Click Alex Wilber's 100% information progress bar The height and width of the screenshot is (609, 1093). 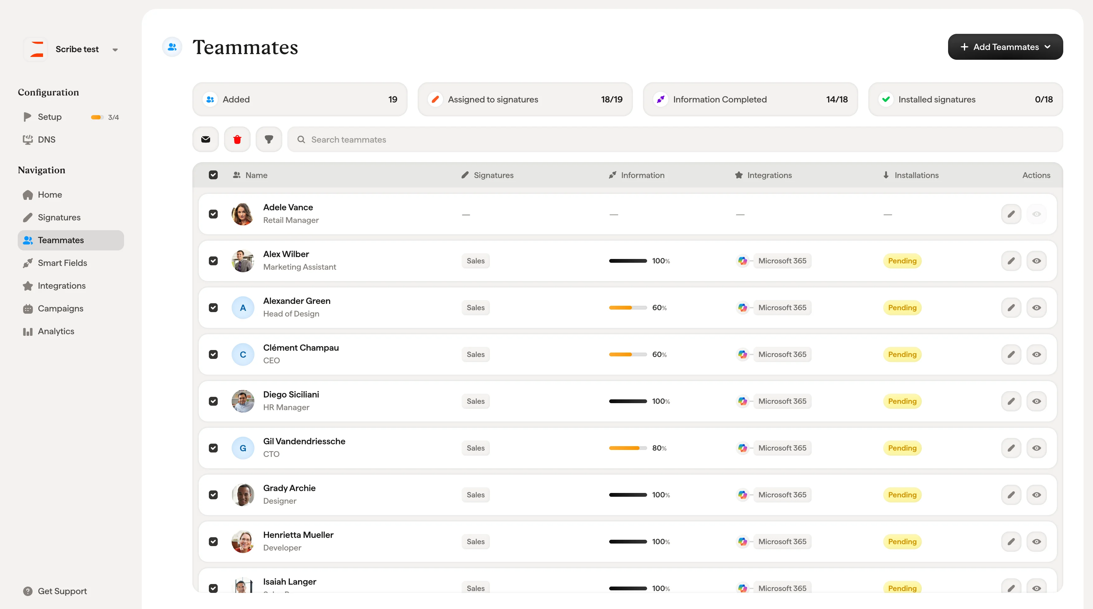[628, 261]
